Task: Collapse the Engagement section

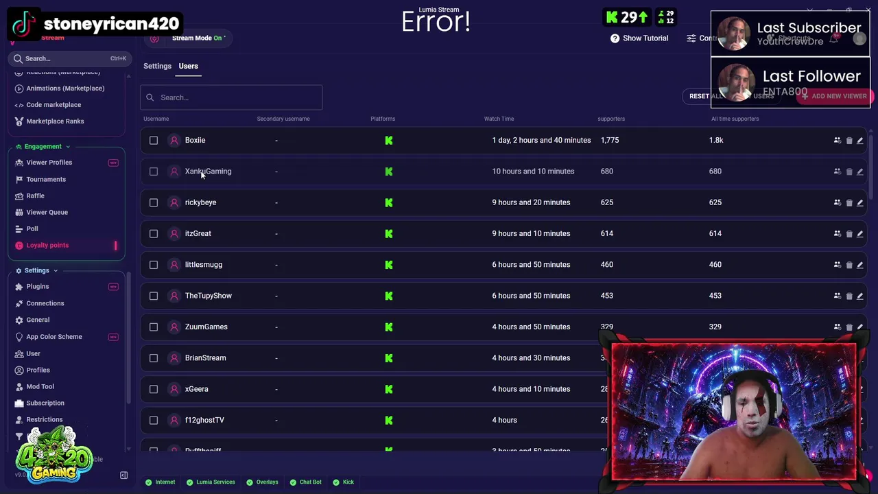Action: (x=43, y=146)
